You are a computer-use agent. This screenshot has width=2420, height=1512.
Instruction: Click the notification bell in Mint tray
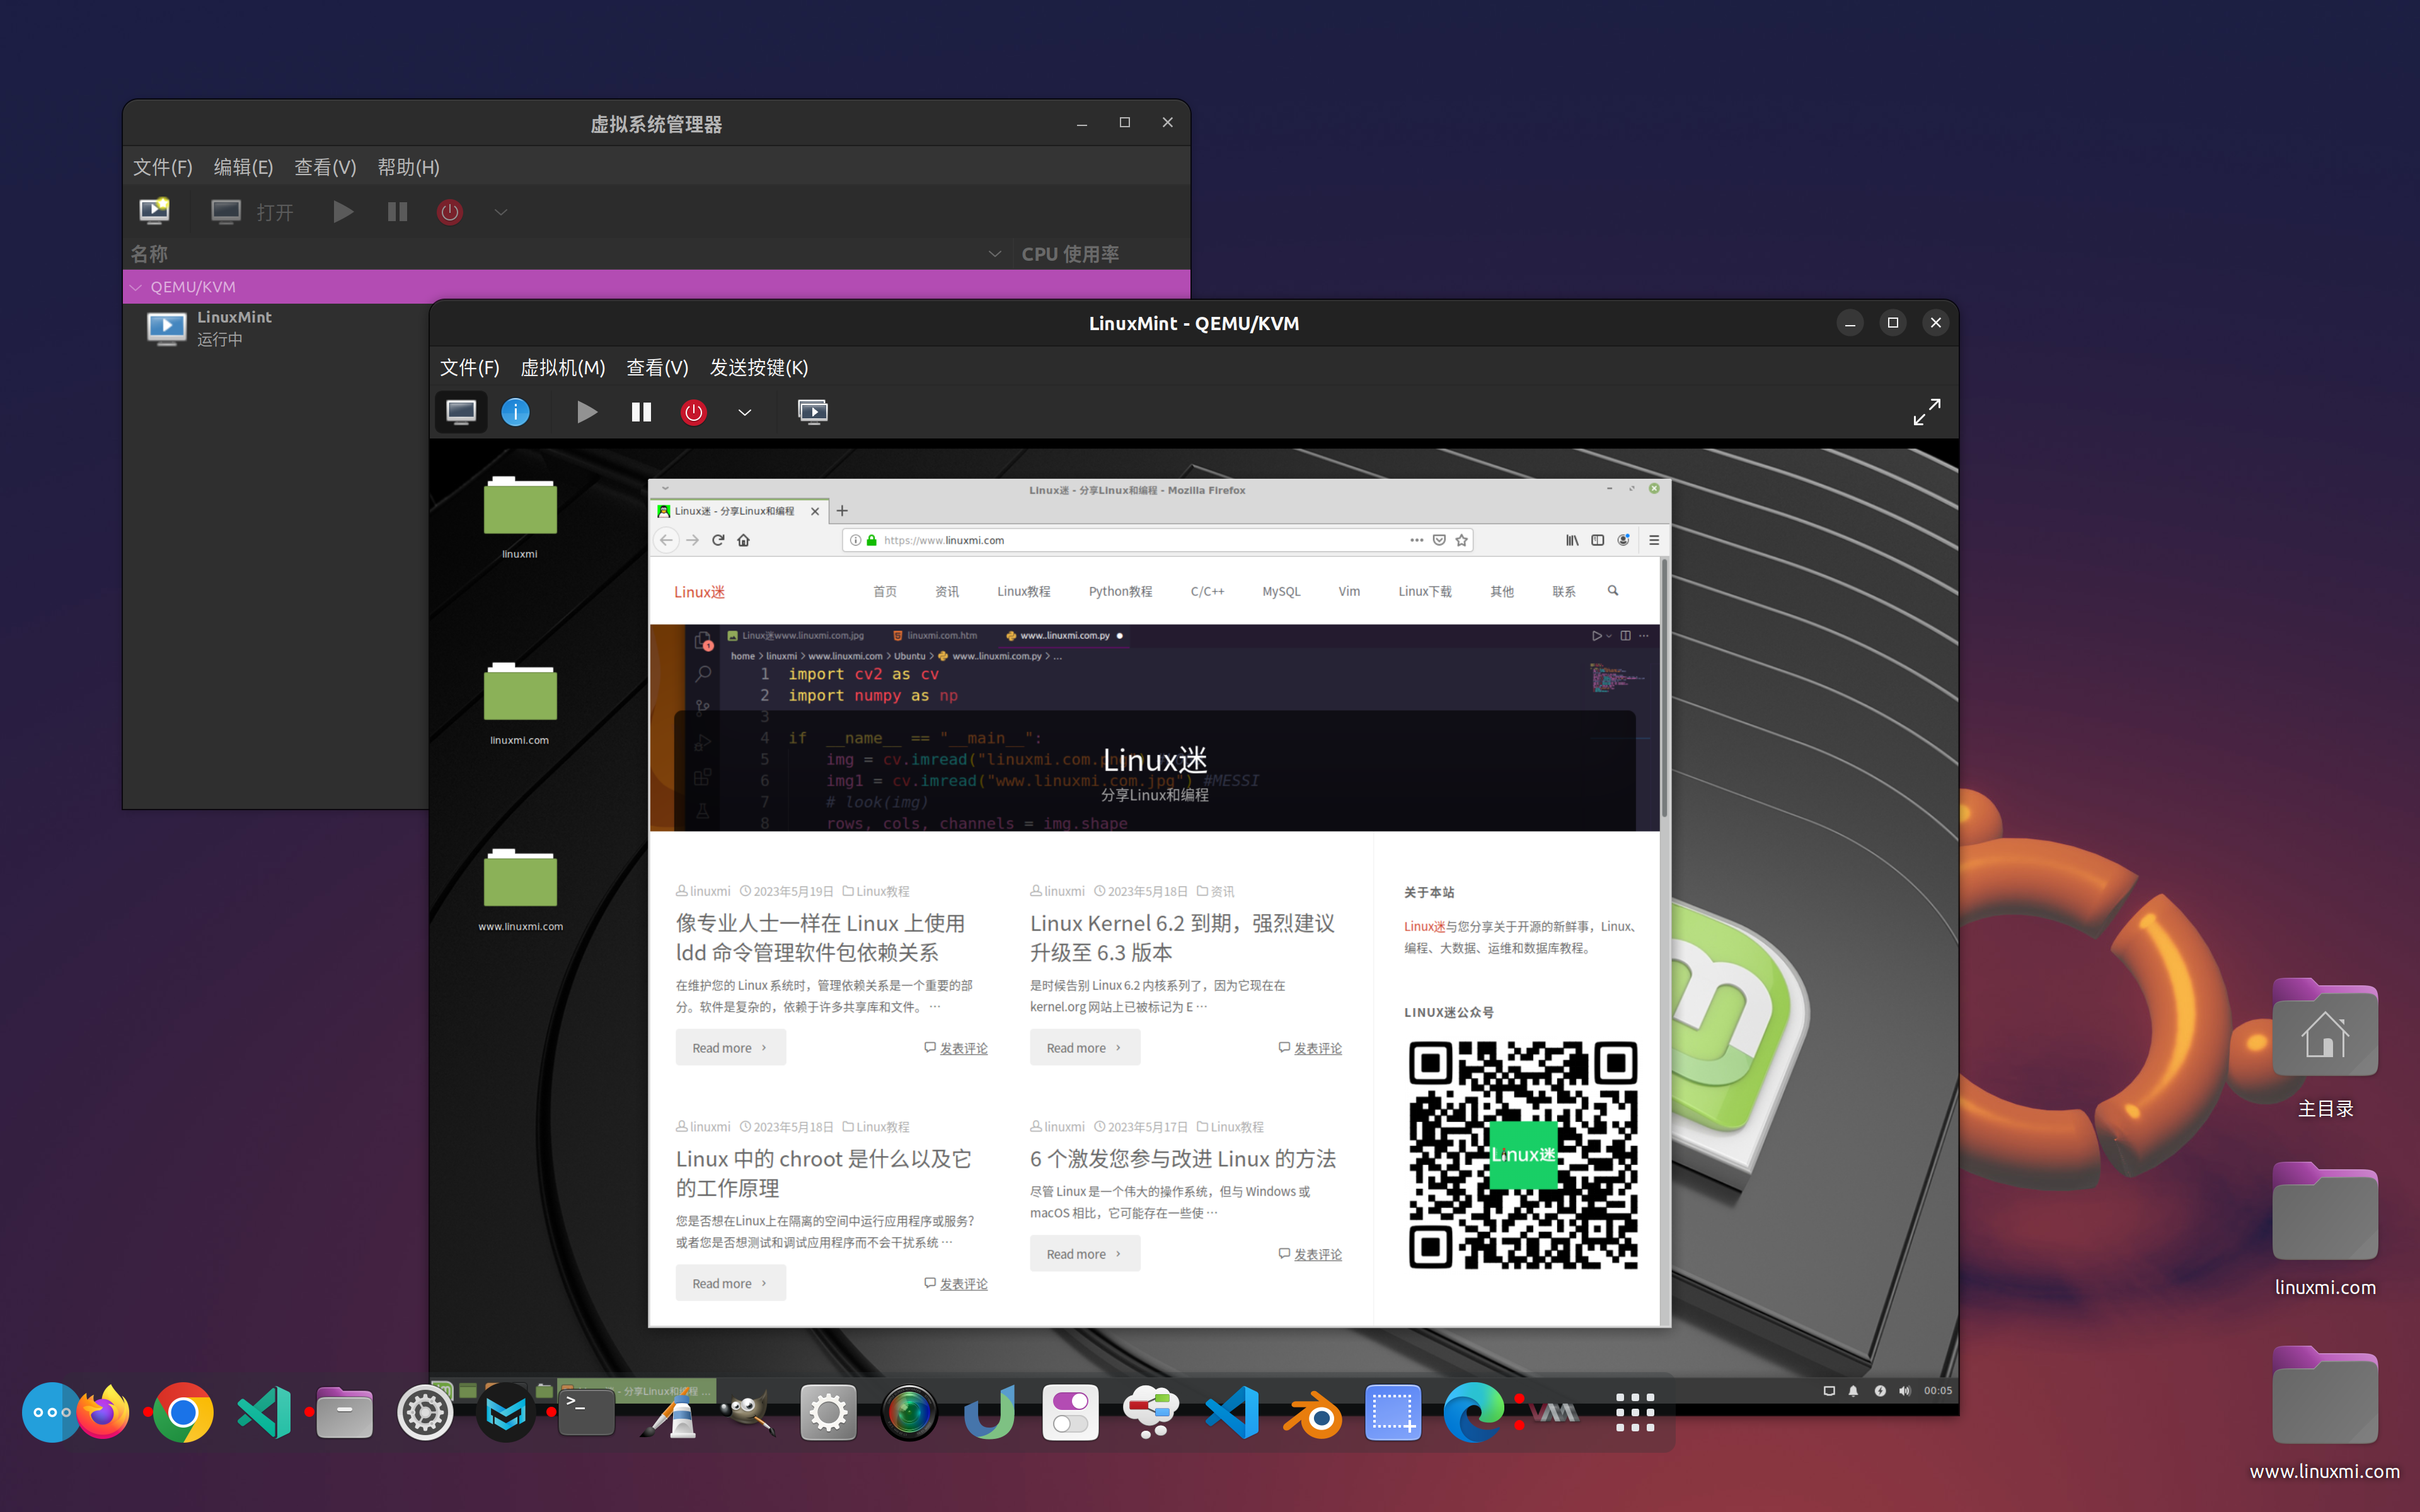point(1853,1391)
